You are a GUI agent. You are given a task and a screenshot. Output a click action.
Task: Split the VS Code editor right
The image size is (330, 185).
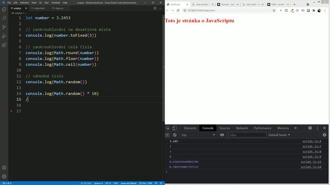coord(155,8)
